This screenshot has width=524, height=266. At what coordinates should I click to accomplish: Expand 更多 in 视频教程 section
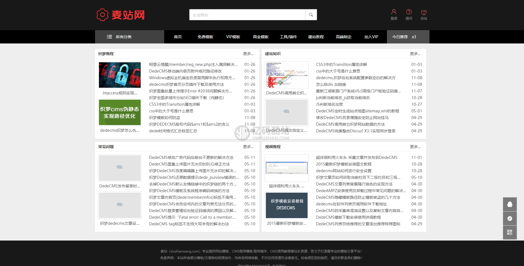click(415, 147)
